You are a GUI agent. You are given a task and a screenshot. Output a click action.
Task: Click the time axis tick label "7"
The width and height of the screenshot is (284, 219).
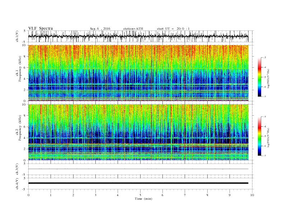pos(185,195)
